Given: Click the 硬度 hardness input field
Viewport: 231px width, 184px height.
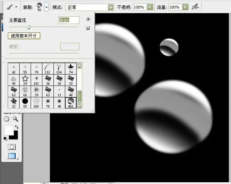Looking at the screenshot, I should [70, 47].
